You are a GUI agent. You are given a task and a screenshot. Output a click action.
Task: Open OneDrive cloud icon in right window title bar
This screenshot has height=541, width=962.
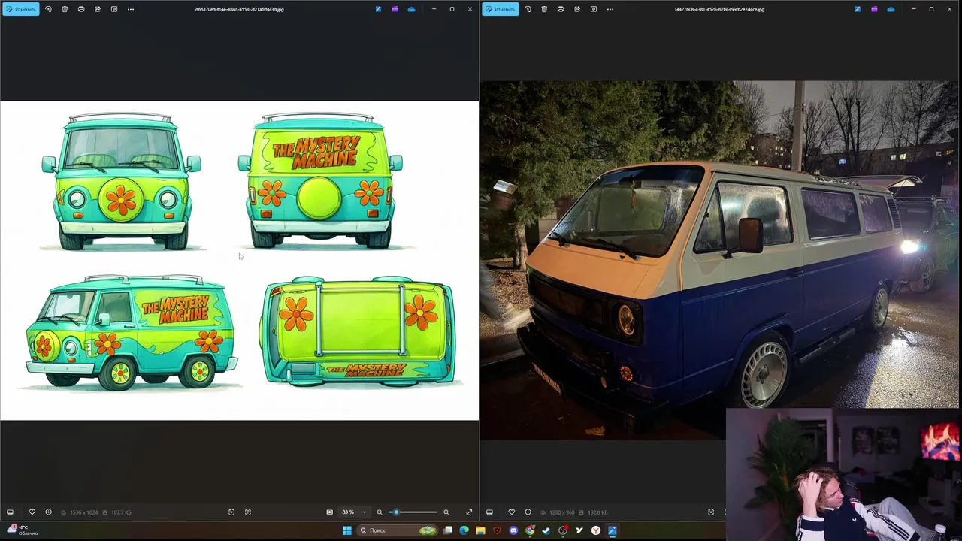click(891, 9)
